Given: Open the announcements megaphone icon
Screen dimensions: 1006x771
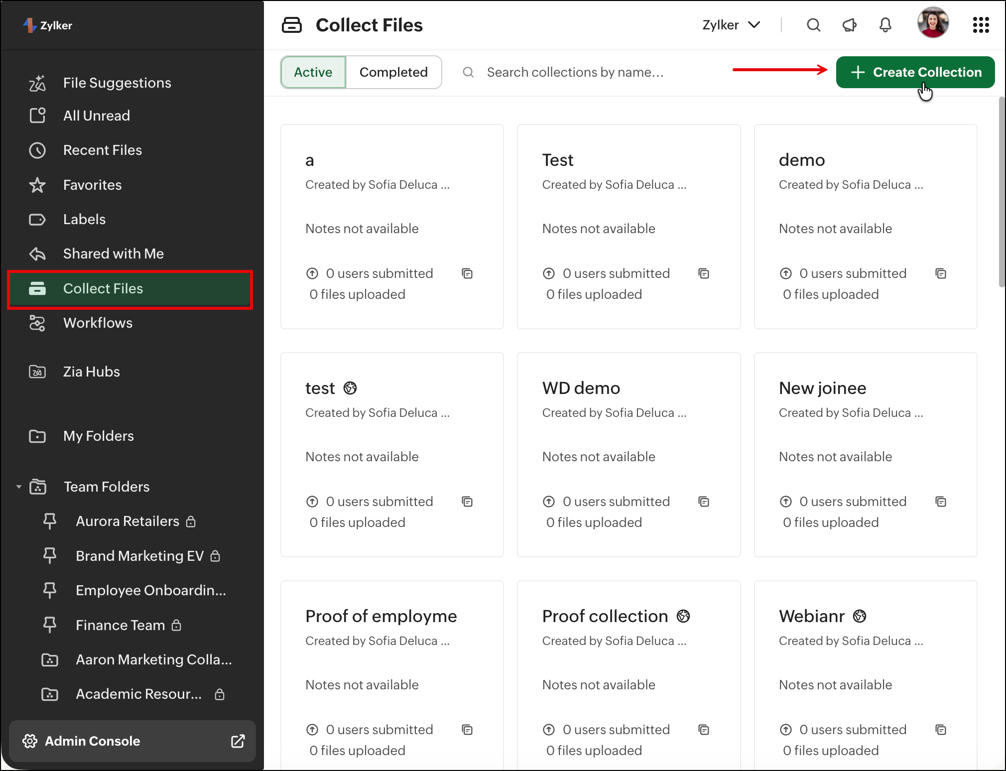Looking at the screenshot, I should 849,25.
